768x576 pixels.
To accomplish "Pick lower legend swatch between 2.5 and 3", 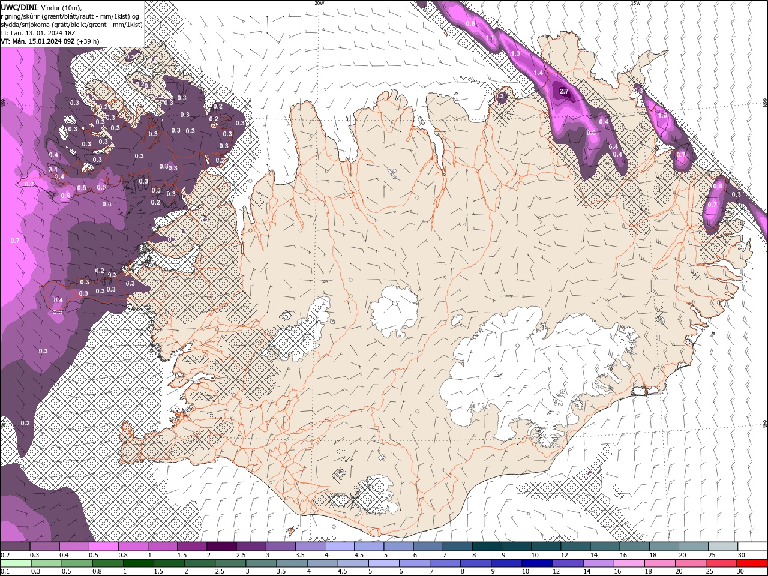I will [230, 563].
